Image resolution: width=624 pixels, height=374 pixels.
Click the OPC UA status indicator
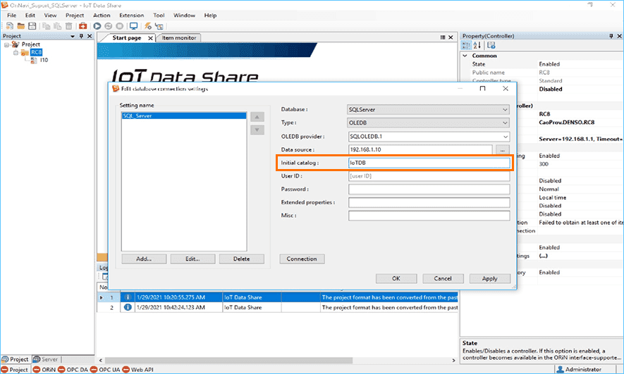point(105,369)
